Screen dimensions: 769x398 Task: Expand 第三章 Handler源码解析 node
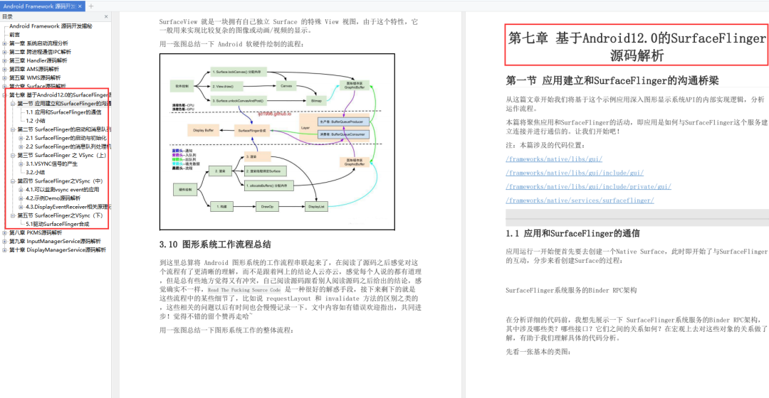pos(4,60)
